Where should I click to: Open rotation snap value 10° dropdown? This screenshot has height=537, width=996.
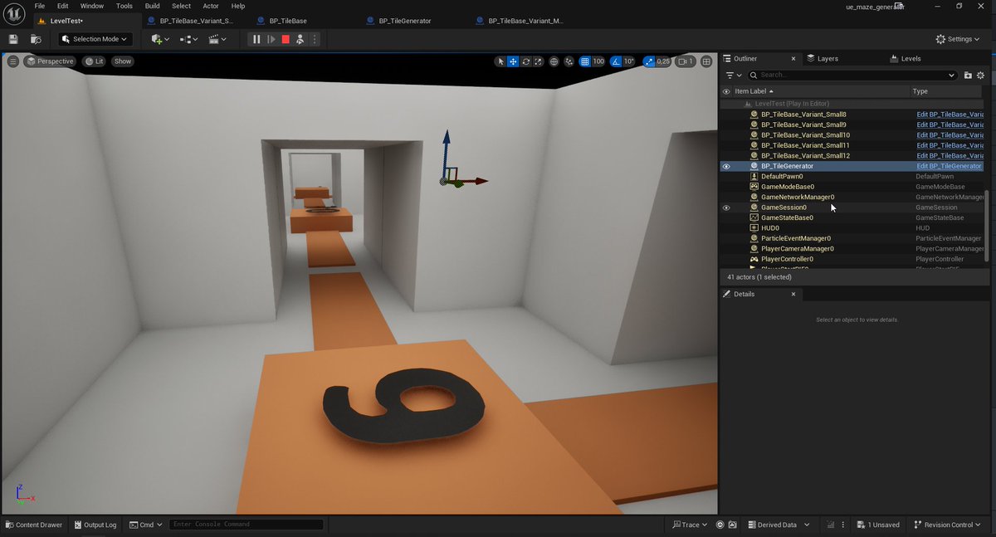pos(629,61)
